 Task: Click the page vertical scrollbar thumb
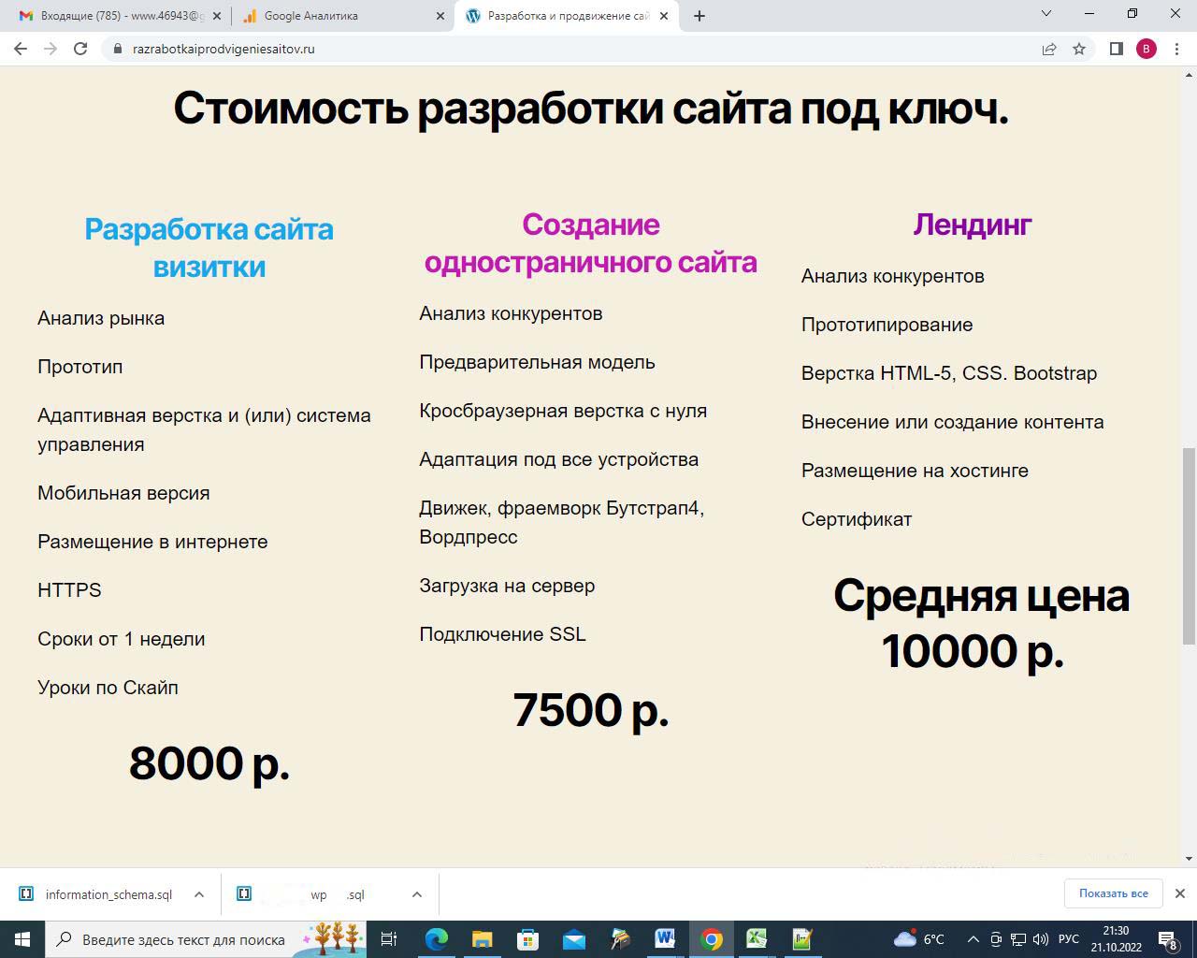click(x=1189, y=545)
